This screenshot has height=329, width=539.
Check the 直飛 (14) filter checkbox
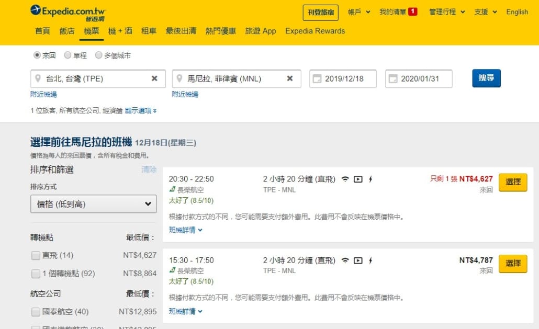36,255
